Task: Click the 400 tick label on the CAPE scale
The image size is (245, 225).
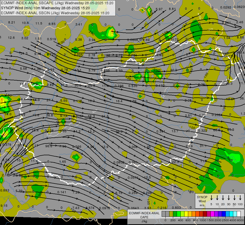Action: (x=180, y=220)
